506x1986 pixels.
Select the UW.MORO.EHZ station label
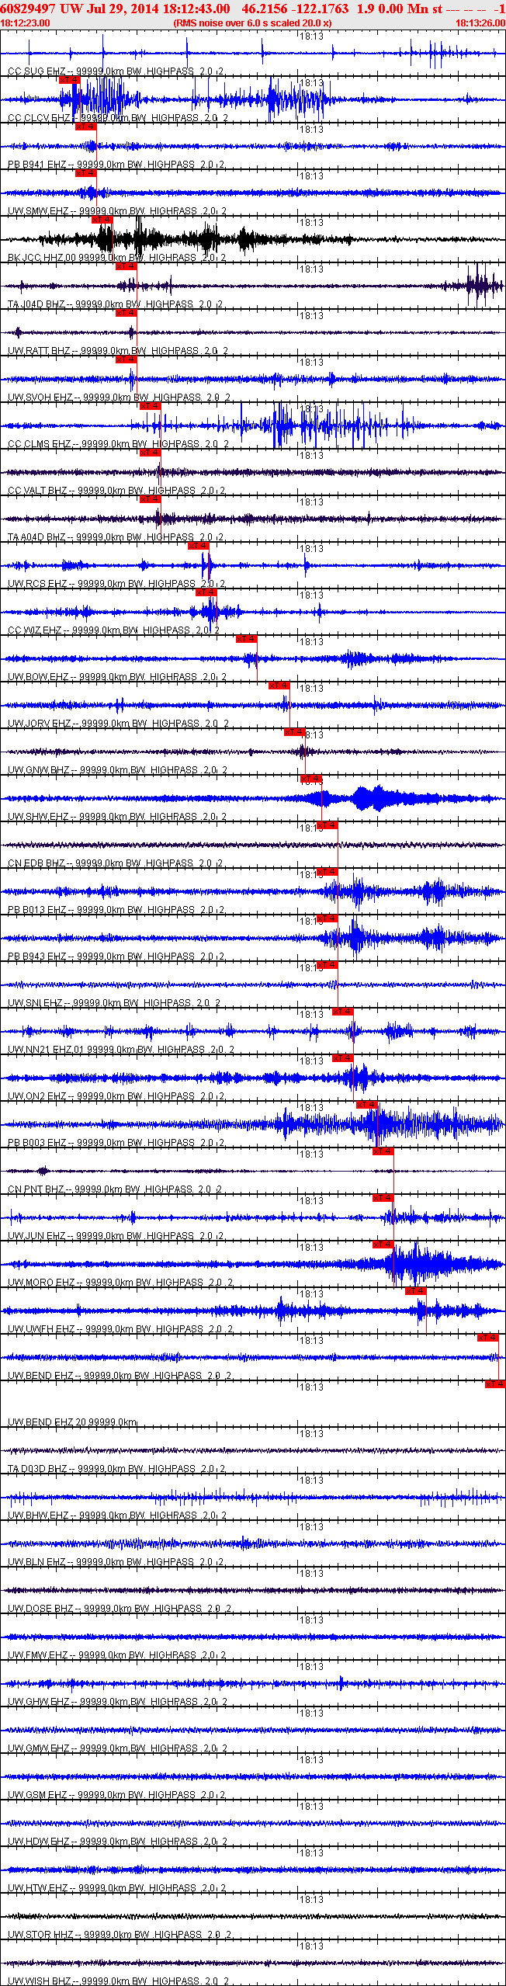120,1283
